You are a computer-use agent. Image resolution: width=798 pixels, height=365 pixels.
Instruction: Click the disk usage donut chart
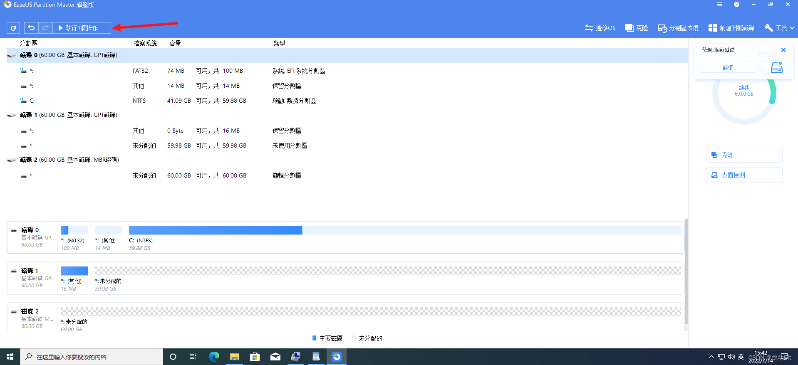pos(744,92)
